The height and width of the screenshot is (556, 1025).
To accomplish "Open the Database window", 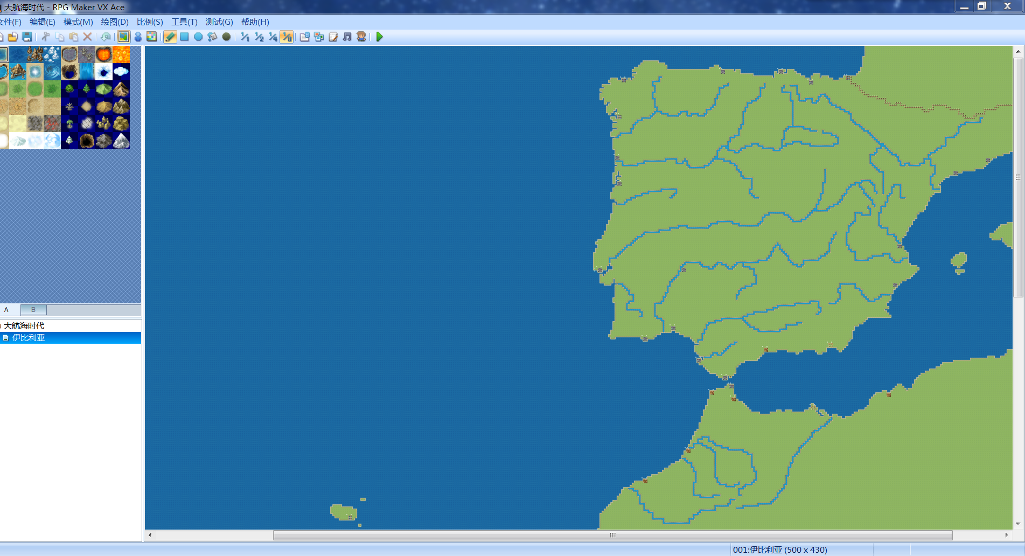I will (305, 37).
